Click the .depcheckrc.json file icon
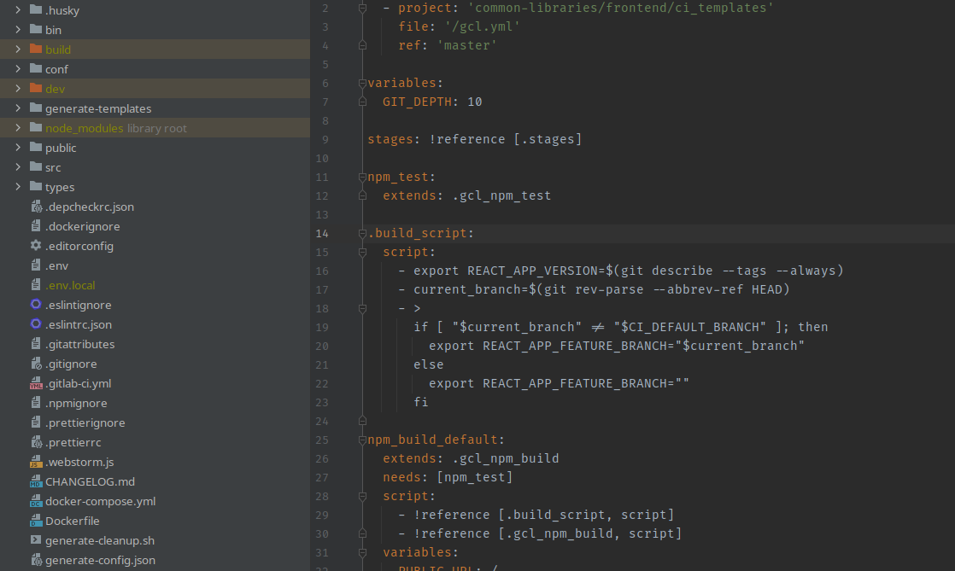955x571 pixels. click(x=36, y=207)
